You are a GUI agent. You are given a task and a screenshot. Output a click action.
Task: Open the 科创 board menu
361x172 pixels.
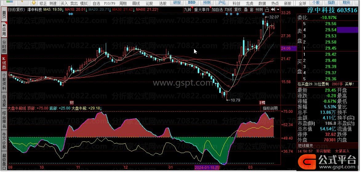[x=236, y=3]
